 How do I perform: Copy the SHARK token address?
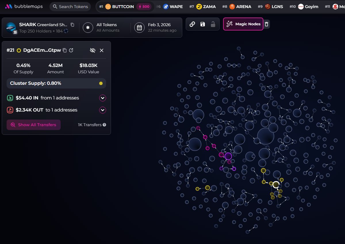72,25
